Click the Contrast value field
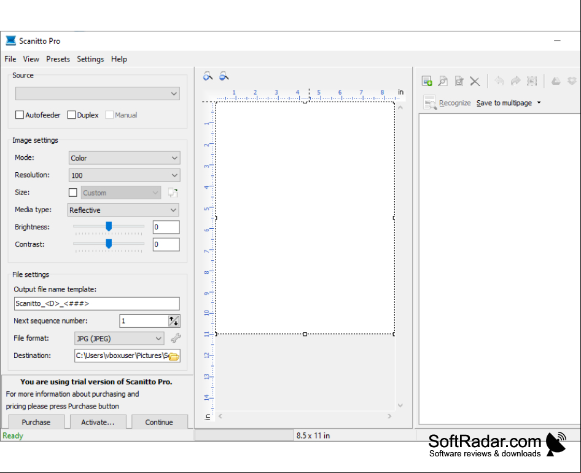 [166, 244]
